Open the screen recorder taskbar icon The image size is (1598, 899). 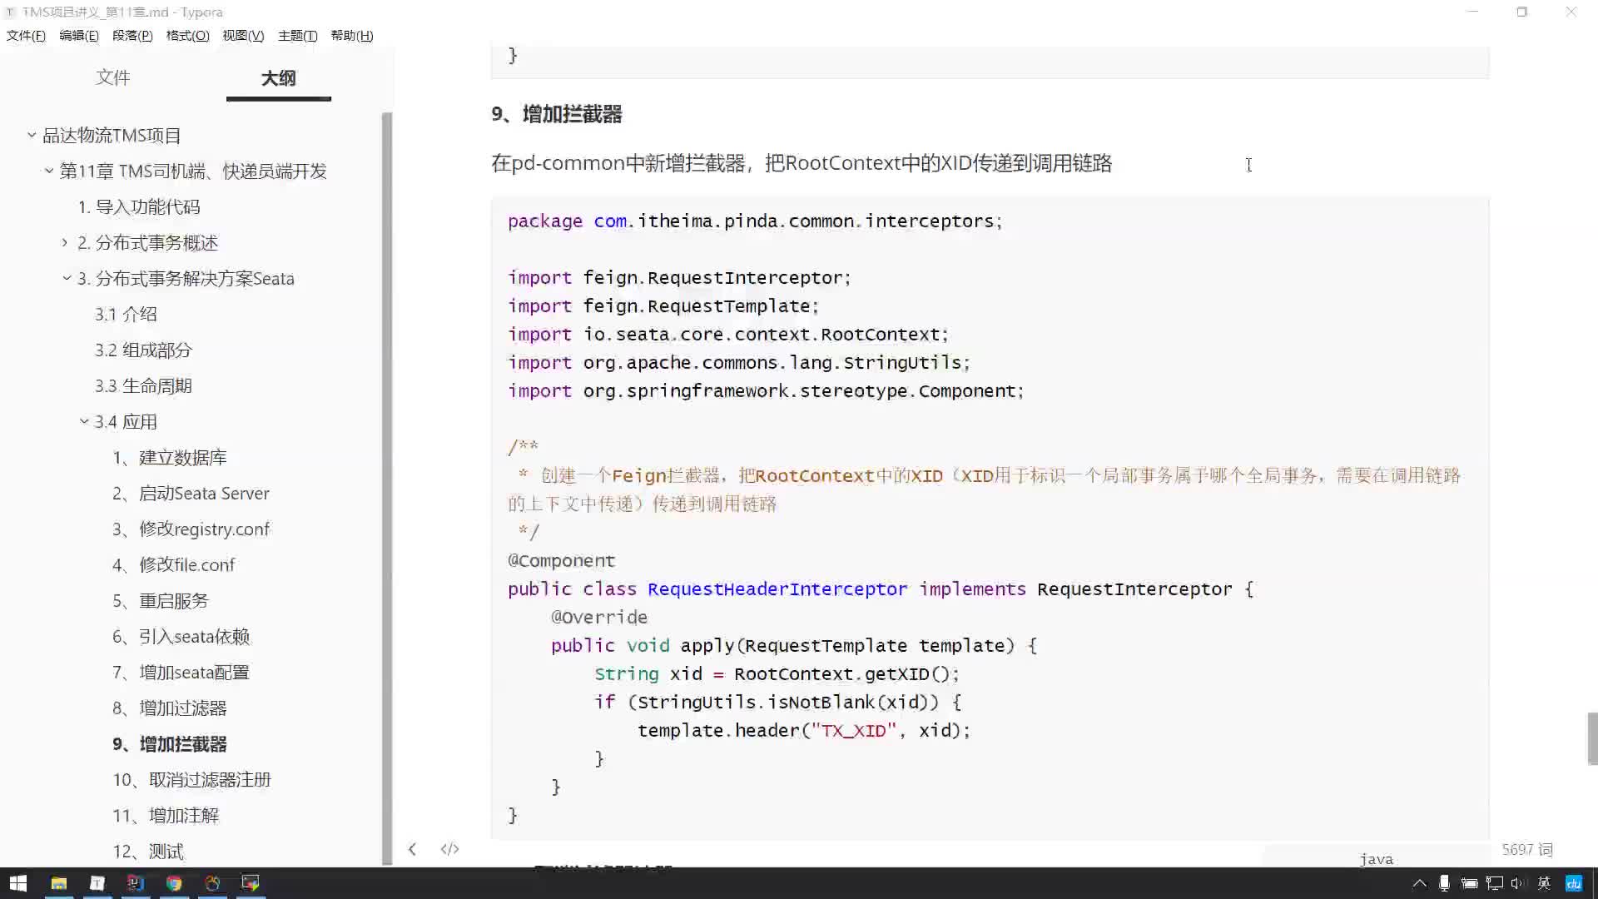click(251, 883)
